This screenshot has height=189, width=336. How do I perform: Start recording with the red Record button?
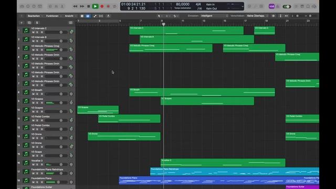[102, 6]
